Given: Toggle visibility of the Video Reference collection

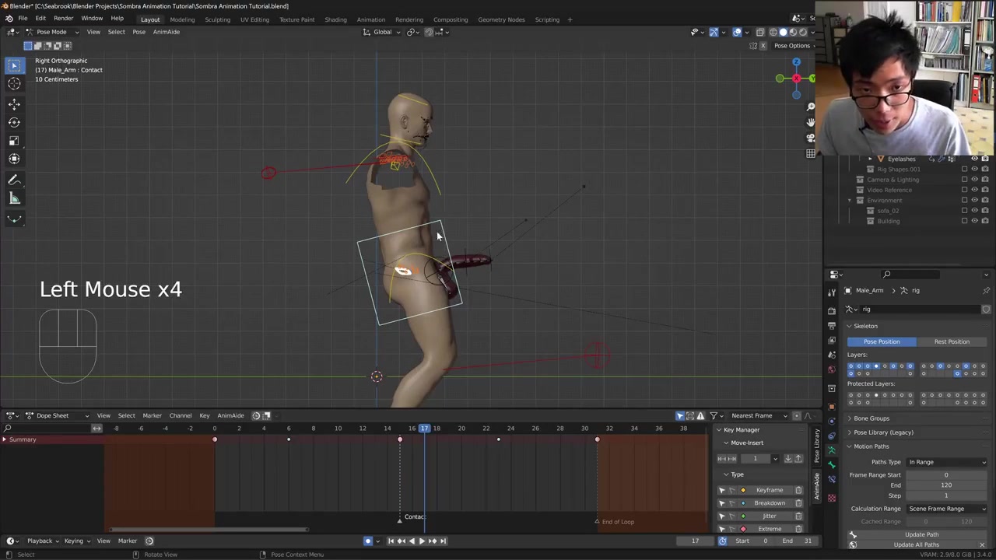Looking at the screenshot, I should click(x=974, y=190).
